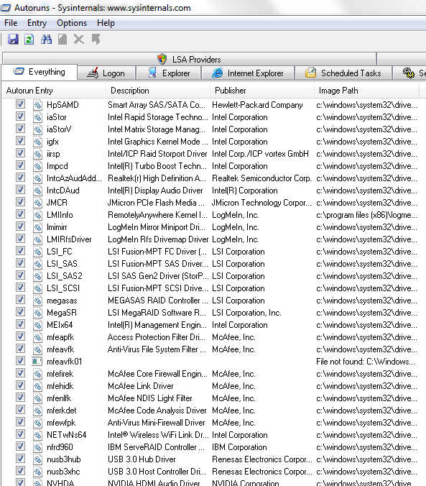Click 'c:\program files (x86)\logme...' path
The height and width of the screenshot is (486, 426).
point(366,215)
